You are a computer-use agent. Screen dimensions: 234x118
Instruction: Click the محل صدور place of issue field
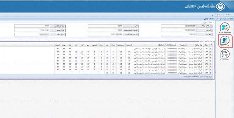32,30
